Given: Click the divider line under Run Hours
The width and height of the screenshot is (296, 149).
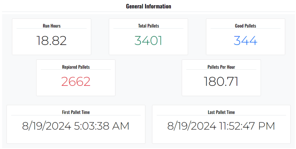Looking at the screenshot, I should tap(52, 29).
